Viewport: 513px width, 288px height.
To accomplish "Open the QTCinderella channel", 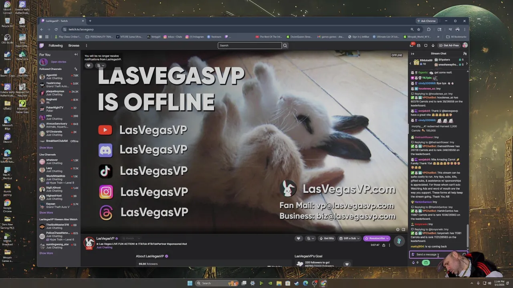I will [59, 133].
